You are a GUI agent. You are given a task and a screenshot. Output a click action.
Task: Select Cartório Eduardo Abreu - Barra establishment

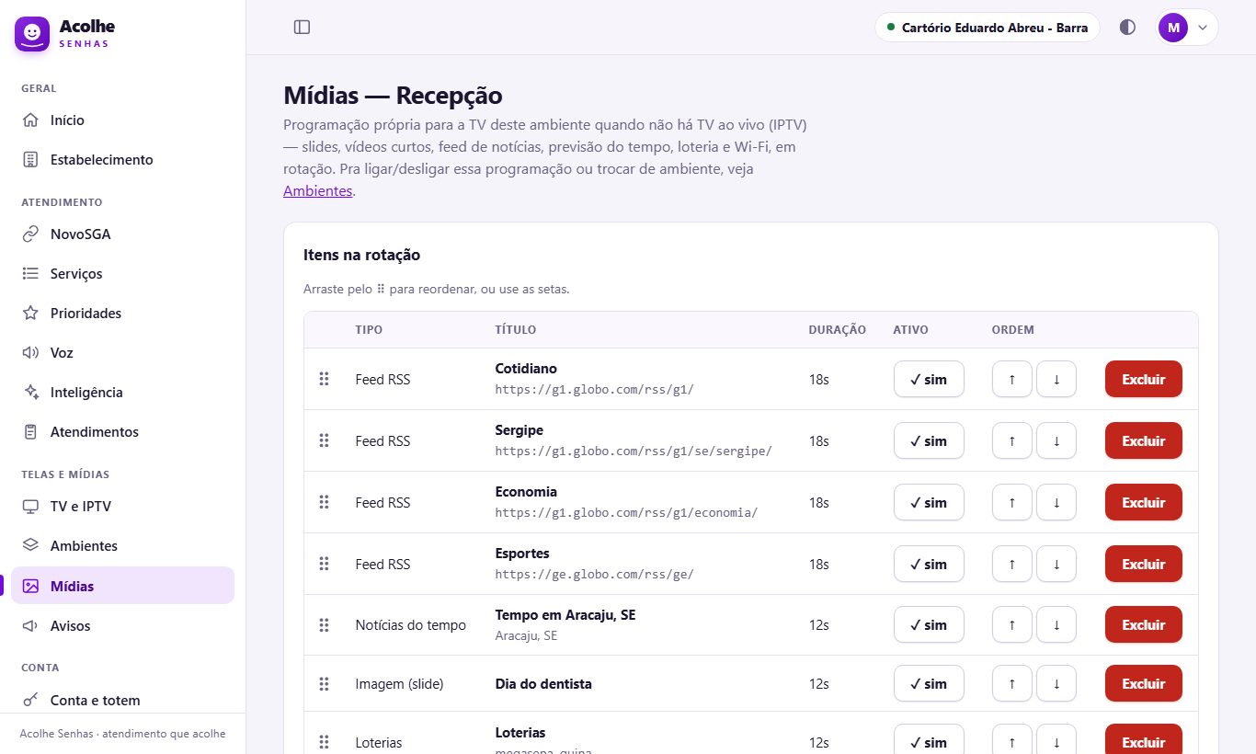[988, 28]
